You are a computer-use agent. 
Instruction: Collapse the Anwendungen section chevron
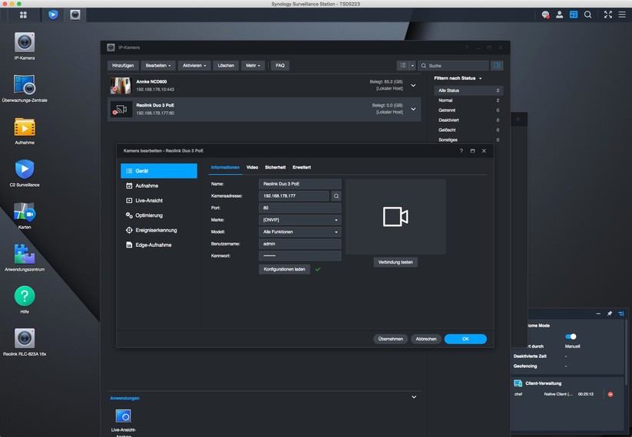[414, 397]
